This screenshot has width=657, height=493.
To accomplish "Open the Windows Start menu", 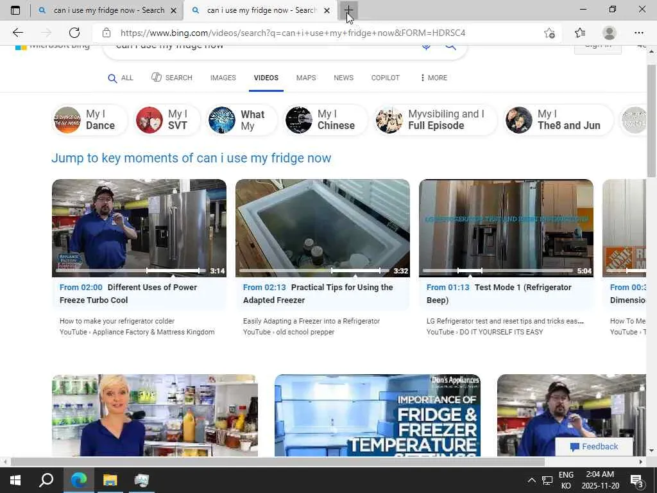I will [x=15, y=480].
